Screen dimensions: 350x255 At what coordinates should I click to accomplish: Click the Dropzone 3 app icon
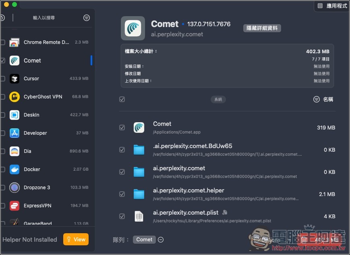[x=14, y=188]
